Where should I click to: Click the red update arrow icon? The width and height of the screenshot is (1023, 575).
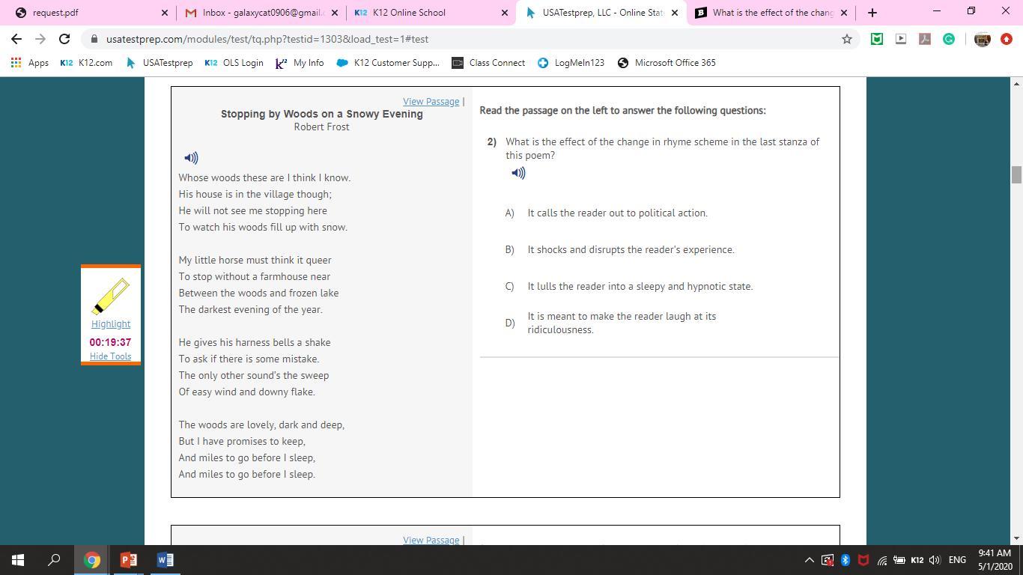click(1007, 39)
